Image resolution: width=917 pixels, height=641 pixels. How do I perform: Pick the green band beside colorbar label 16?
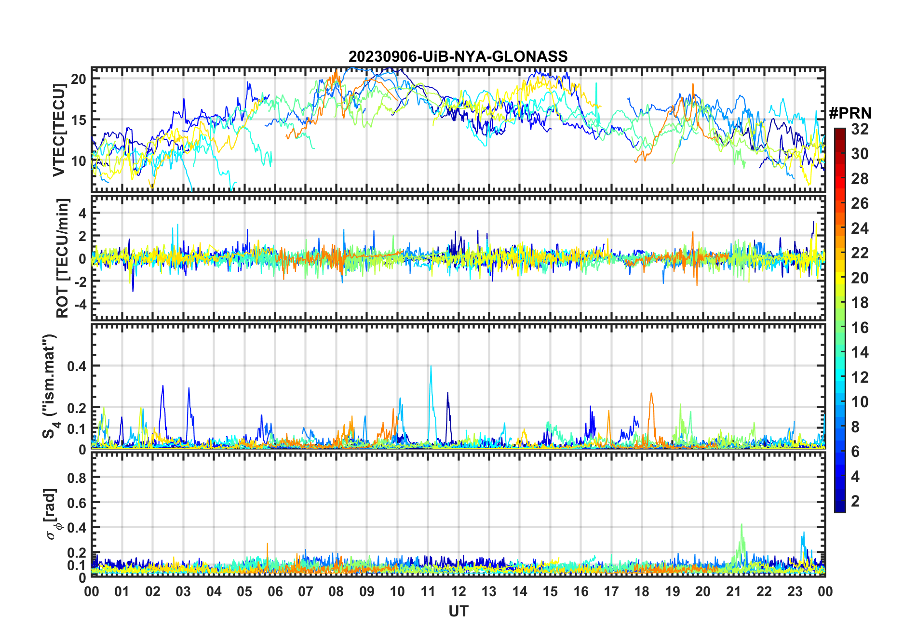point(839,328)
